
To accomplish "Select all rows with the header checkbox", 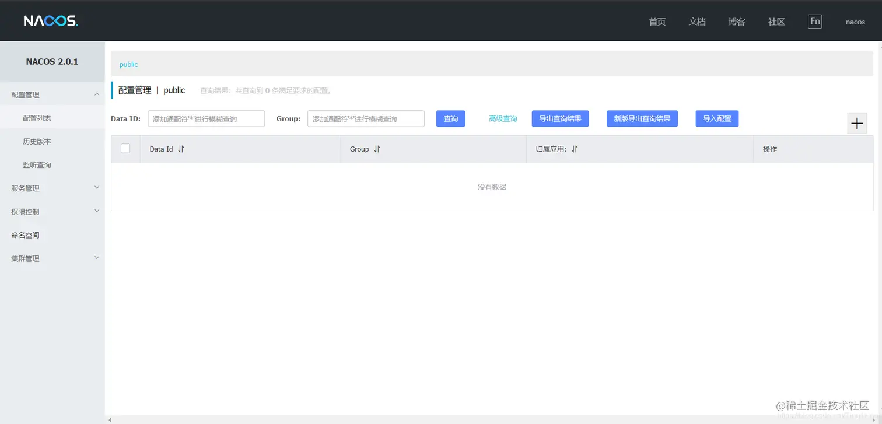I will [x=125, y=148].
